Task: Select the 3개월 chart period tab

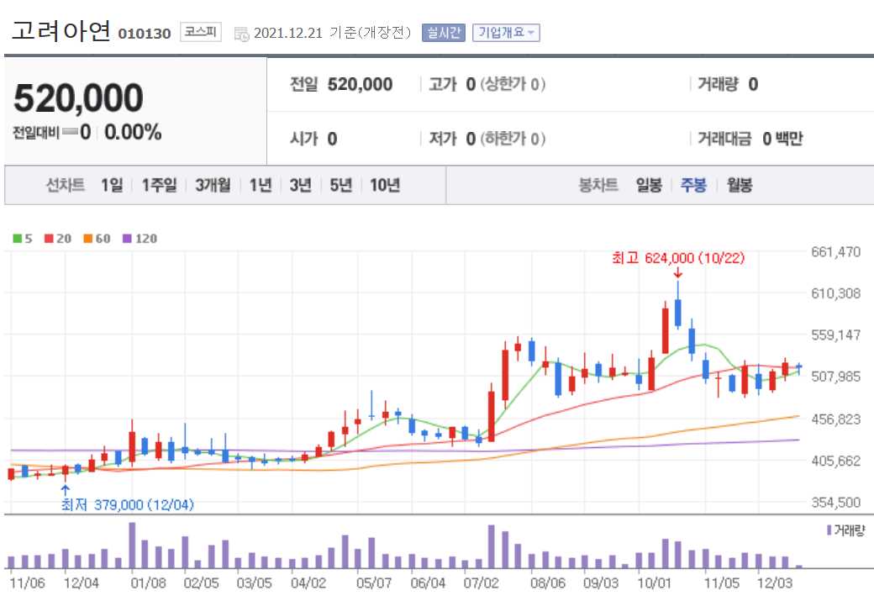Action: (214, 185)
